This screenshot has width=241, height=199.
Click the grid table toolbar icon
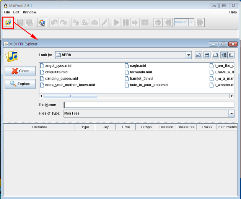pos(144,23)
